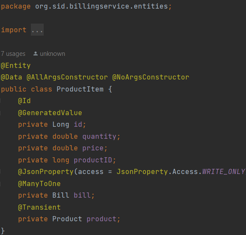This screenshot has height=235, width=246.
Task: Place cursor on the price field
Action: coord(93,148)
